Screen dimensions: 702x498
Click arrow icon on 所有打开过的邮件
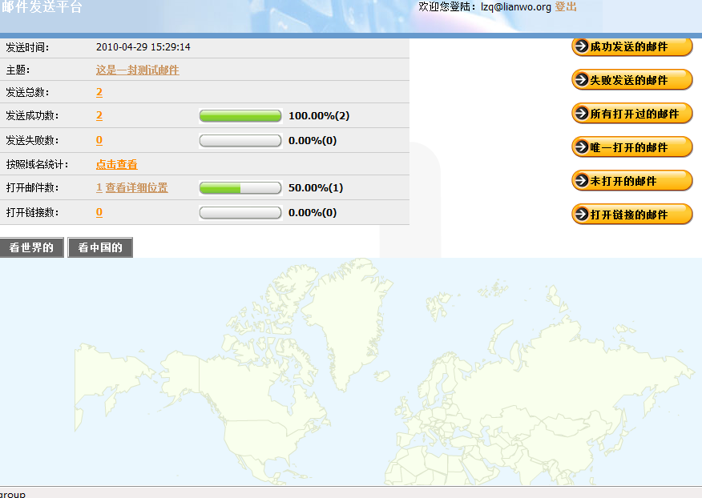click(x=581, y=114)
